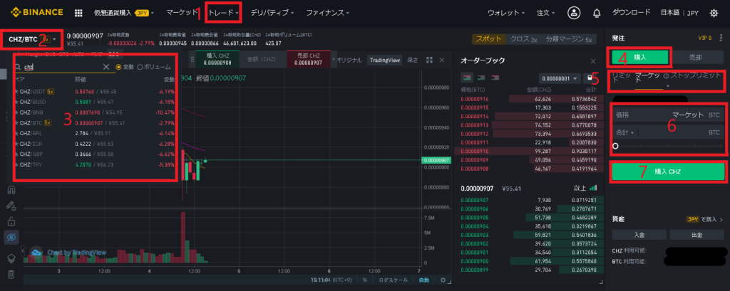The height and width of the screenshot is (291, 730).
Task: Open the apps grid icon next to the Binance logo
Action: pos(78,13)
